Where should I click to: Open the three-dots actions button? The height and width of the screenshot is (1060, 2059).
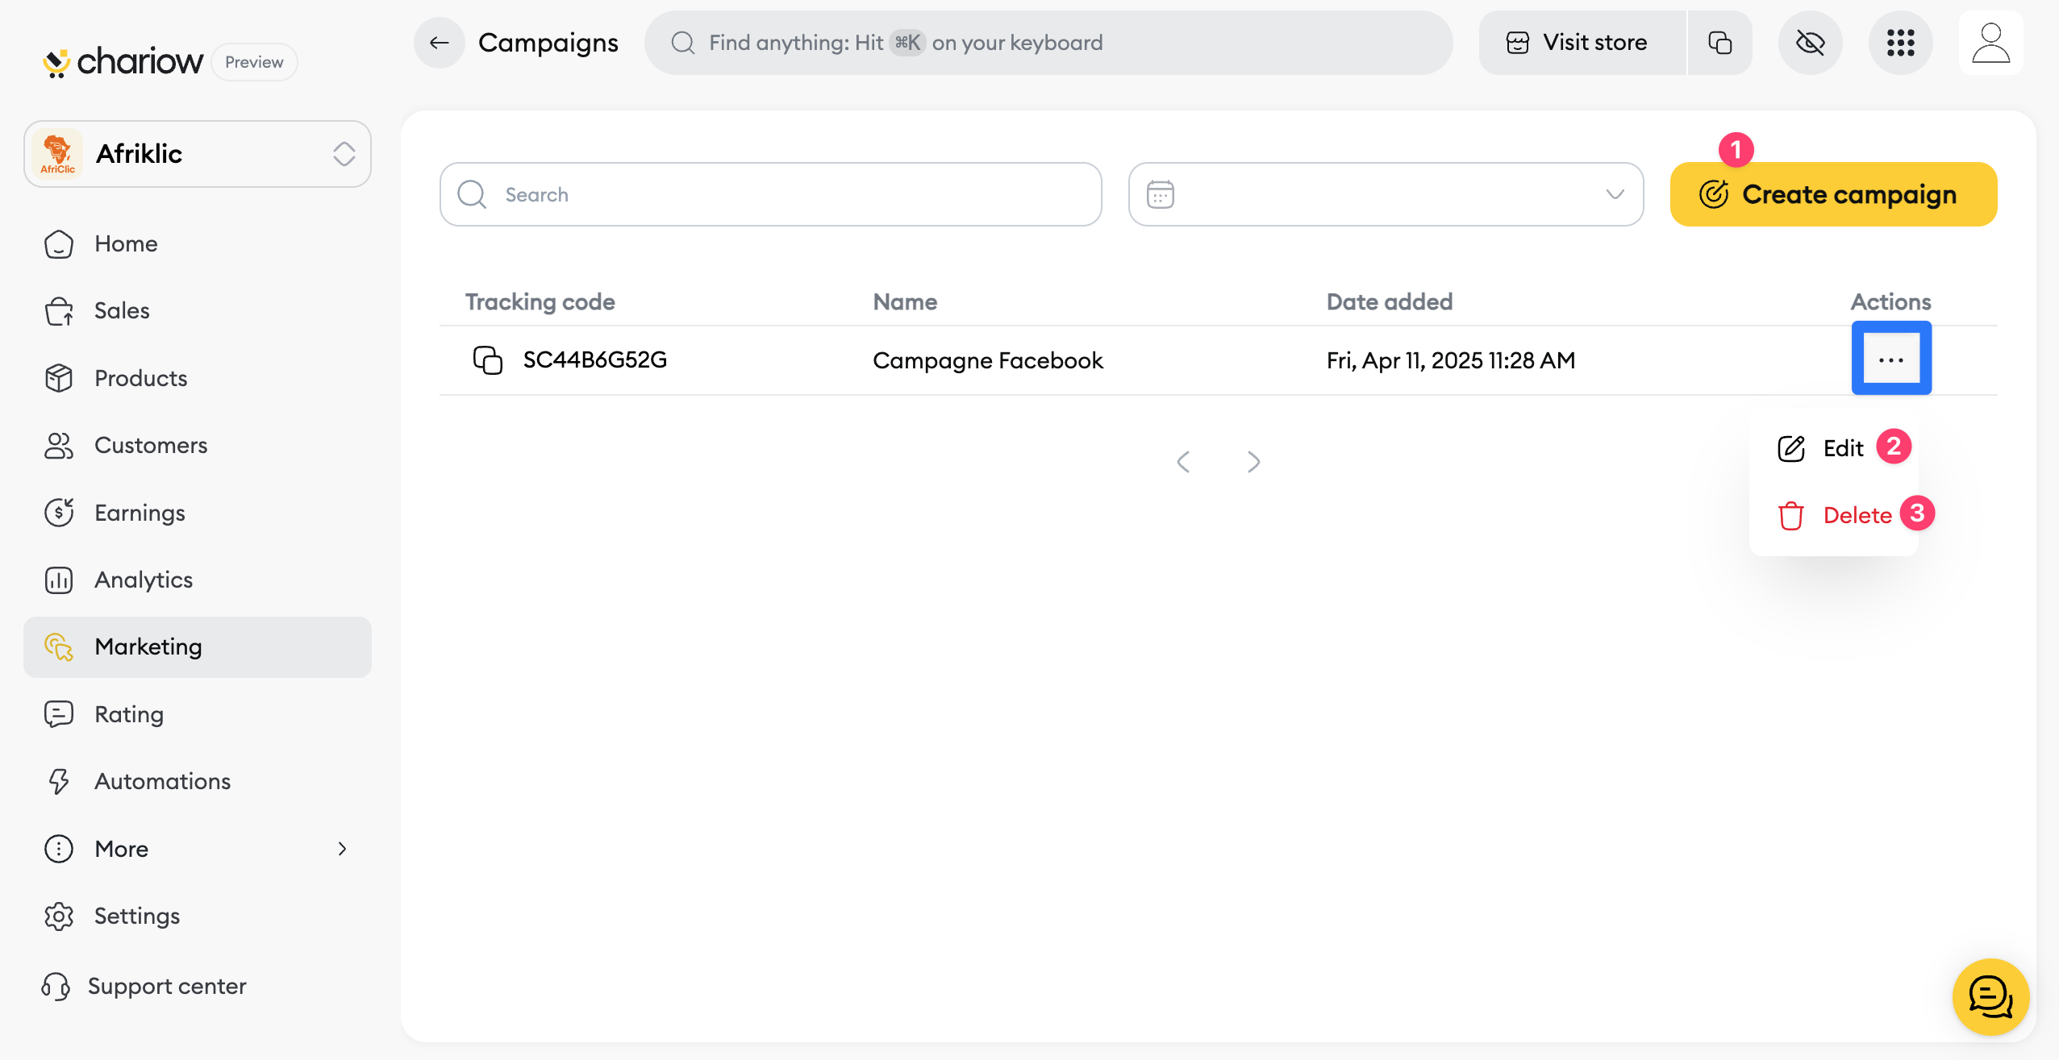pos(1890,359)
